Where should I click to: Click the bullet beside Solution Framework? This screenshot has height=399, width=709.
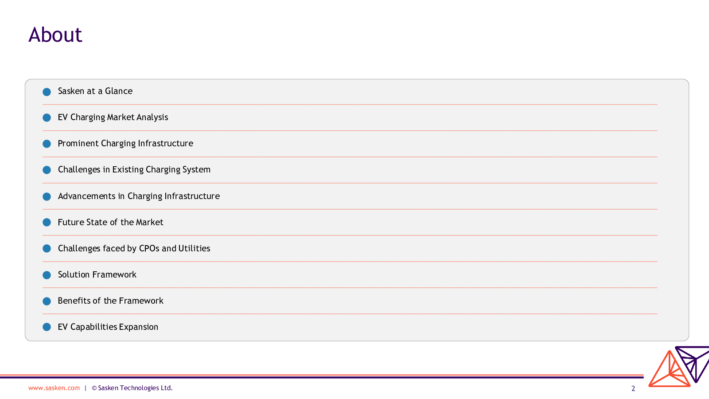pos(47,275)
